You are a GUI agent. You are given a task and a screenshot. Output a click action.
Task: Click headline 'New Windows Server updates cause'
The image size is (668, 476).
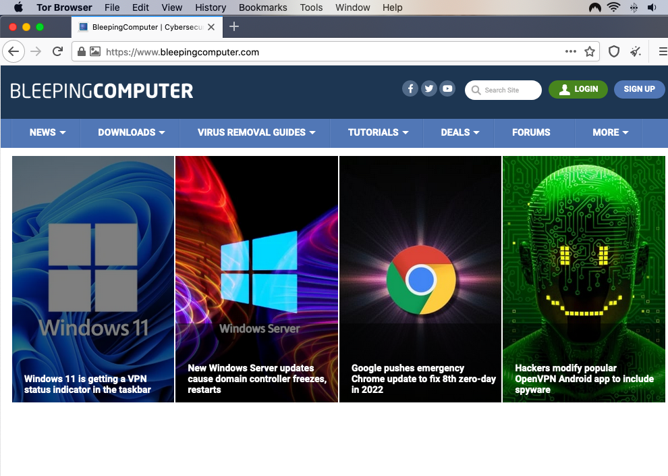coord(257,379)
